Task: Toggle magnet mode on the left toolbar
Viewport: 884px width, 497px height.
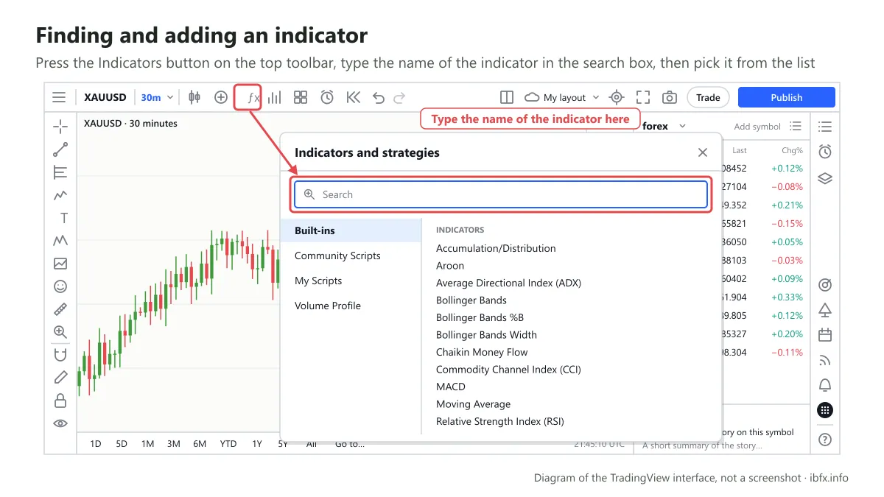Action: (x=60, y=354)
